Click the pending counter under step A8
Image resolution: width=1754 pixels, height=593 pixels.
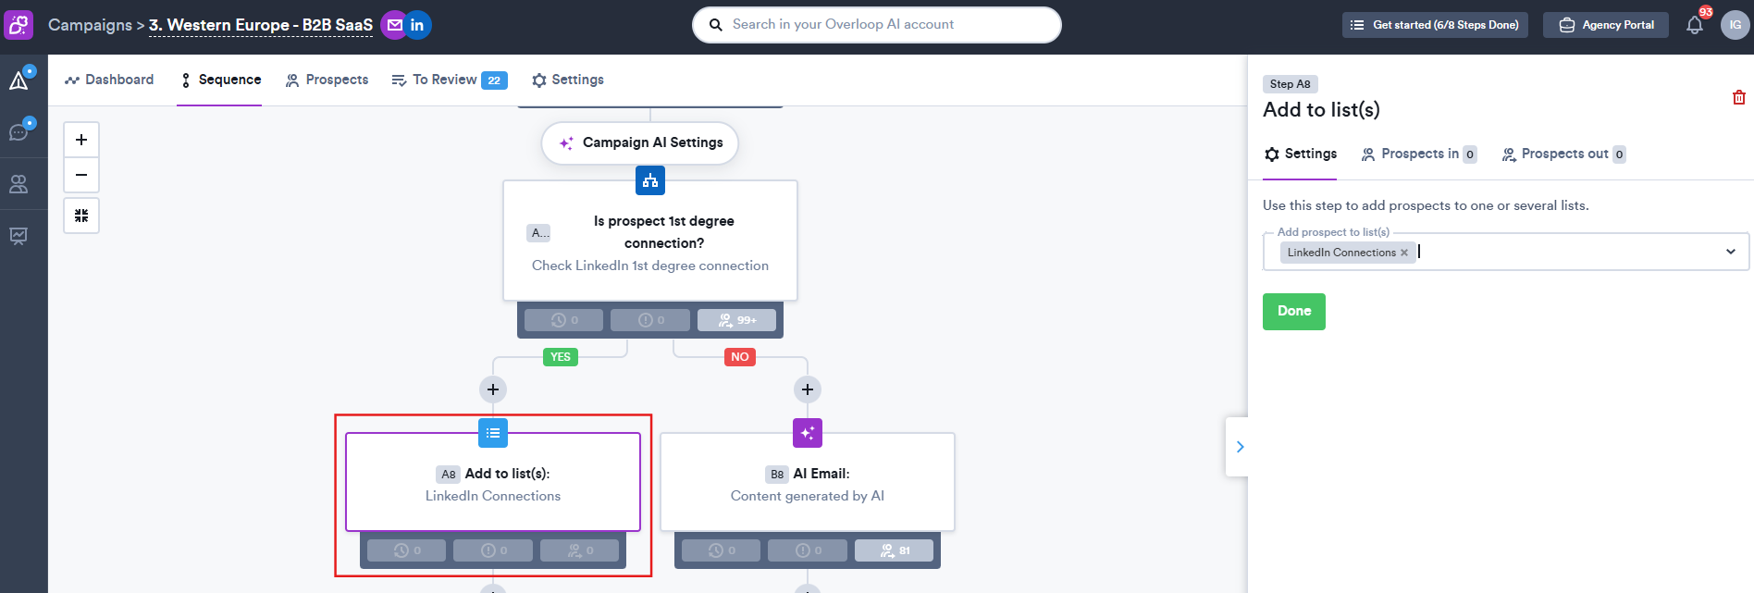[406, 550]
